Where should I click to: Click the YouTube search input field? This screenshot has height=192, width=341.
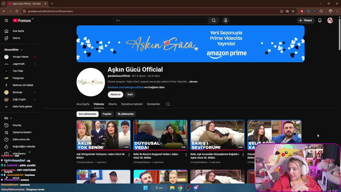tap(160, 21)
